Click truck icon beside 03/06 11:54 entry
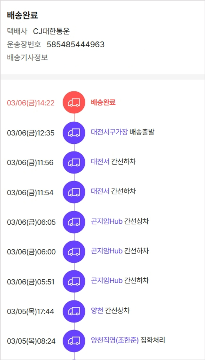Viewport: 205px width, 360px height. (x=74, y=192)
